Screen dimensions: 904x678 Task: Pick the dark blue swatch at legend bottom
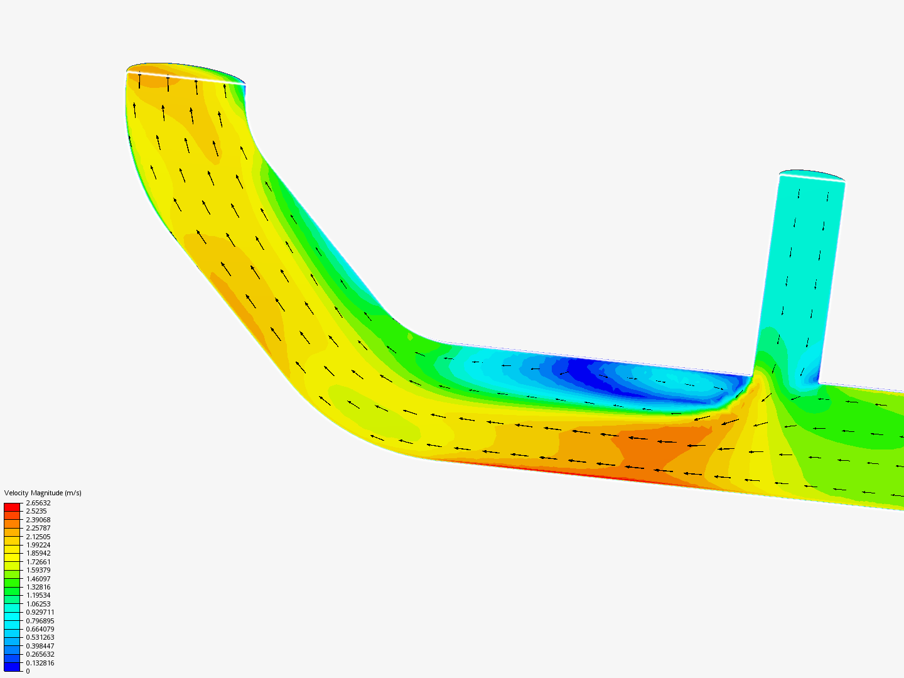point(12,667)
